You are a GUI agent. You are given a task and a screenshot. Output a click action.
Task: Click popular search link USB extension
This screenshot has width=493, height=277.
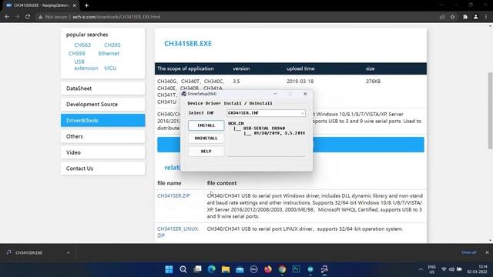point(86,65)
